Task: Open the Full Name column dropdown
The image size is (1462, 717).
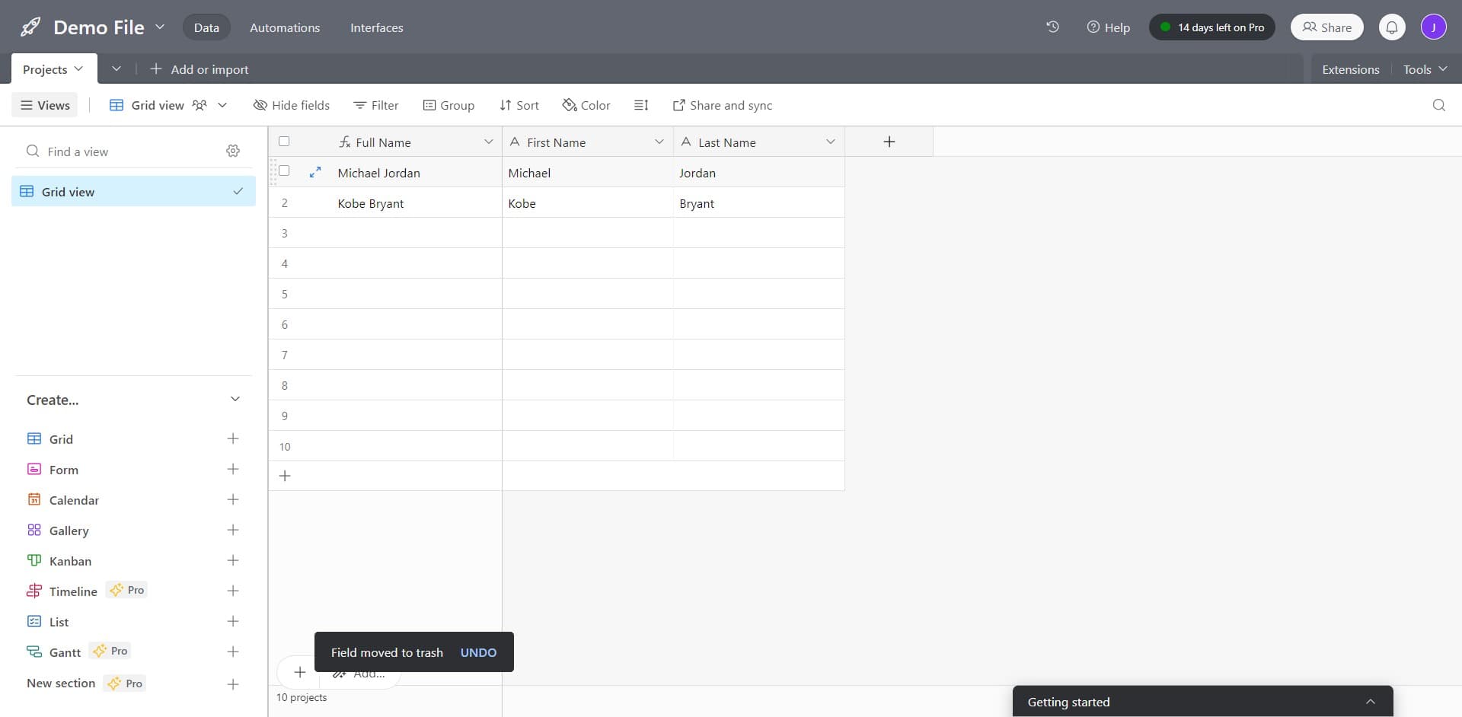Action: click(489, 142)
